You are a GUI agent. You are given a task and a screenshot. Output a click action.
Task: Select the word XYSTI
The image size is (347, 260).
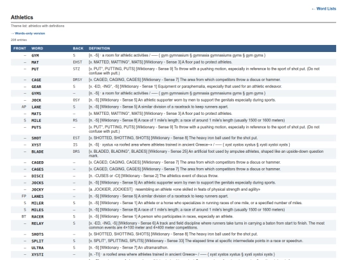click(37, 255)
